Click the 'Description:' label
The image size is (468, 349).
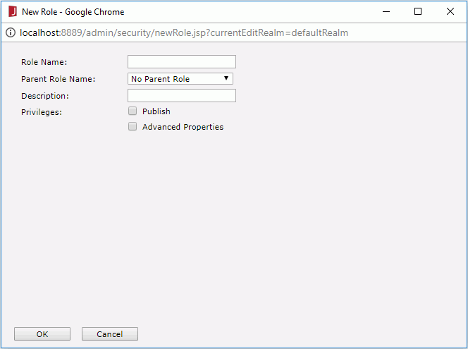pos(45,96)
